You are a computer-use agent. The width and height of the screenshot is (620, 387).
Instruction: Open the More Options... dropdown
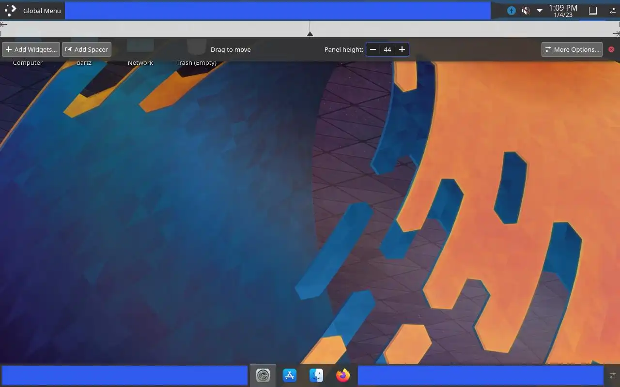[572, 49]
